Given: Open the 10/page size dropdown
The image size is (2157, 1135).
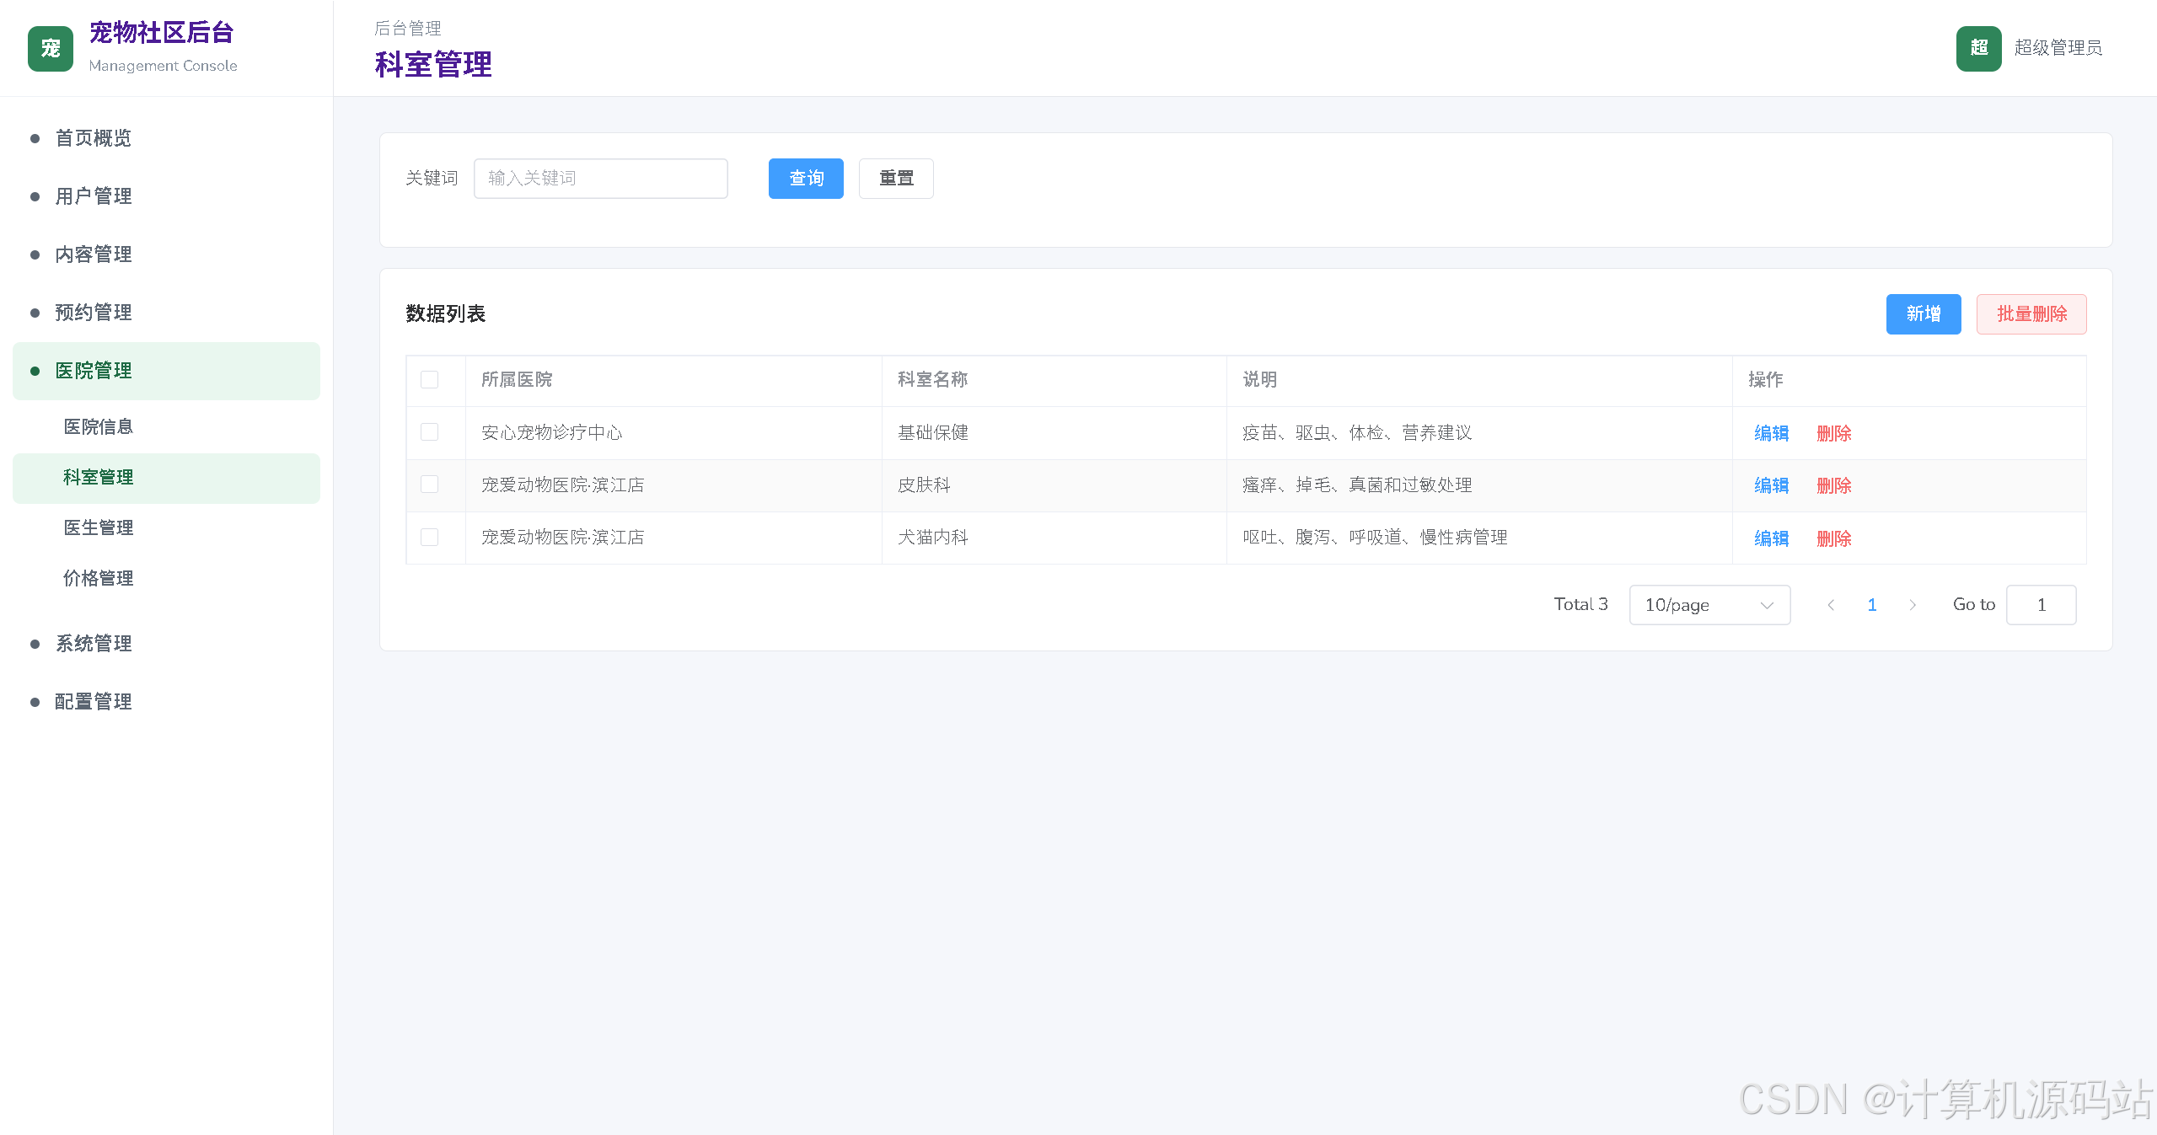Looking at the screenshot, I should point(1709,605).
